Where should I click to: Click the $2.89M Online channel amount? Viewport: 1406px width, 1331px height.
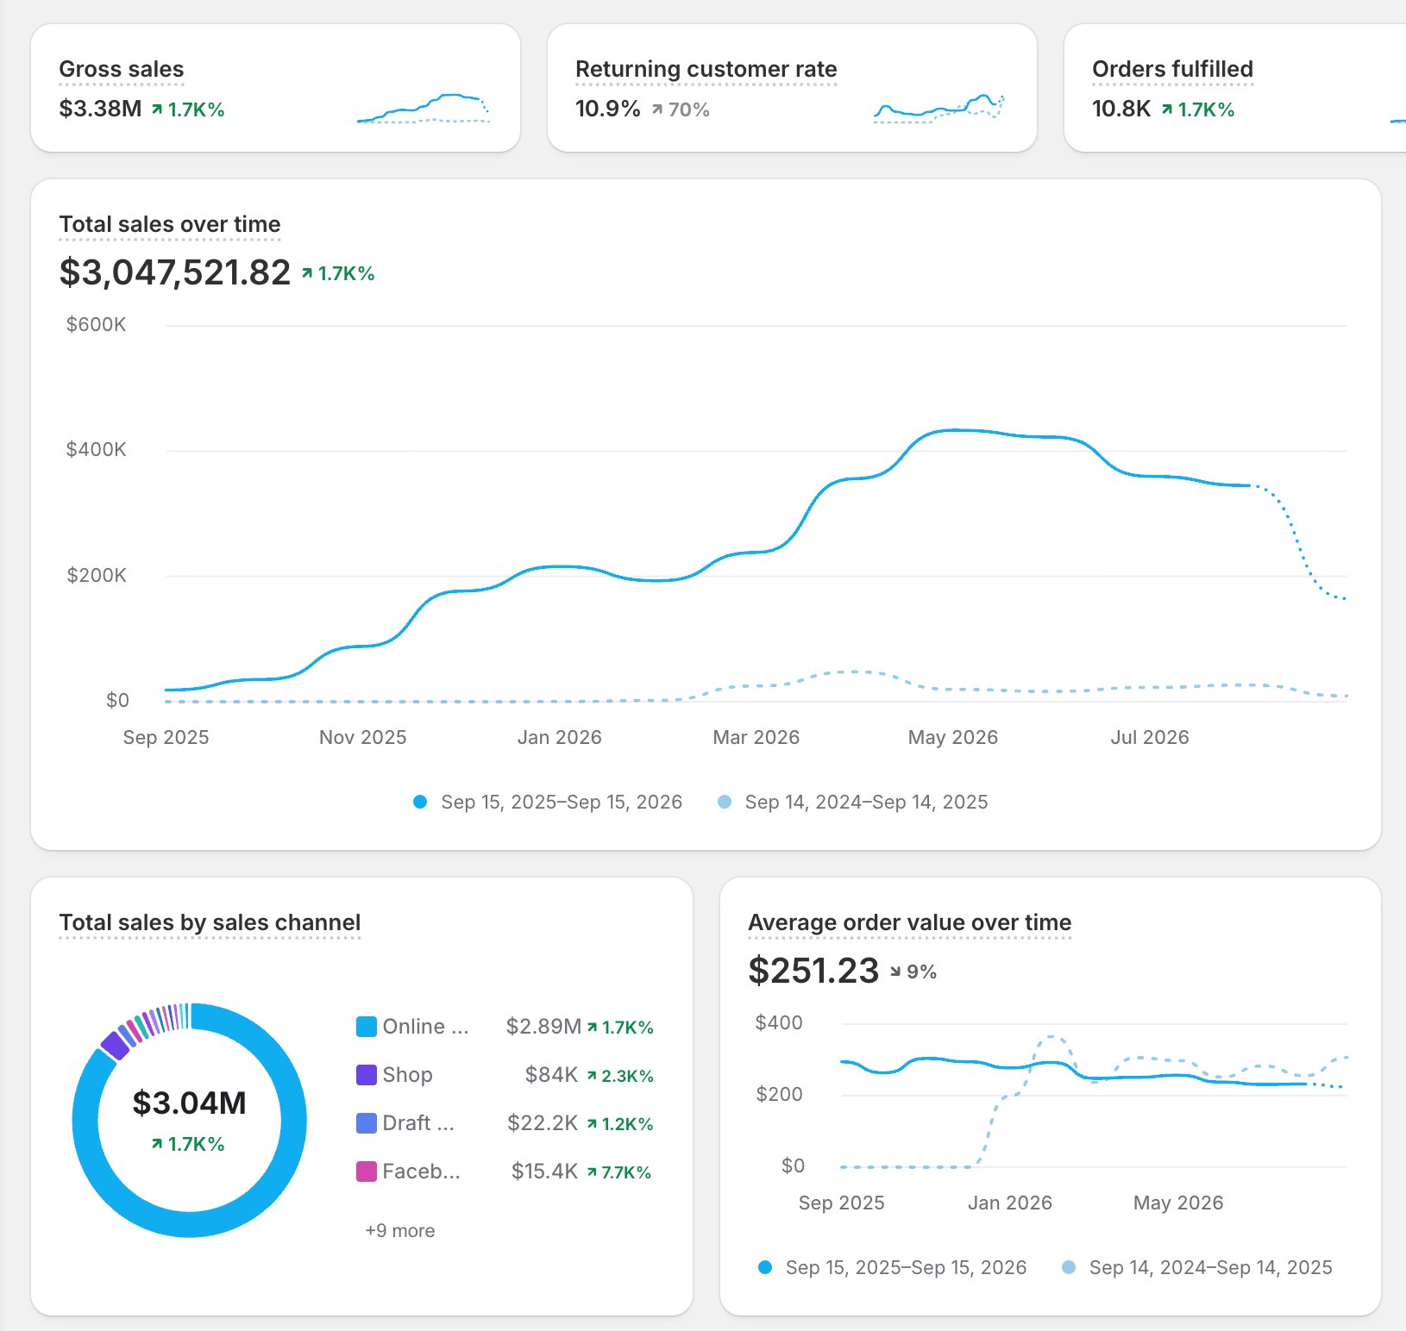(543, 1027)
